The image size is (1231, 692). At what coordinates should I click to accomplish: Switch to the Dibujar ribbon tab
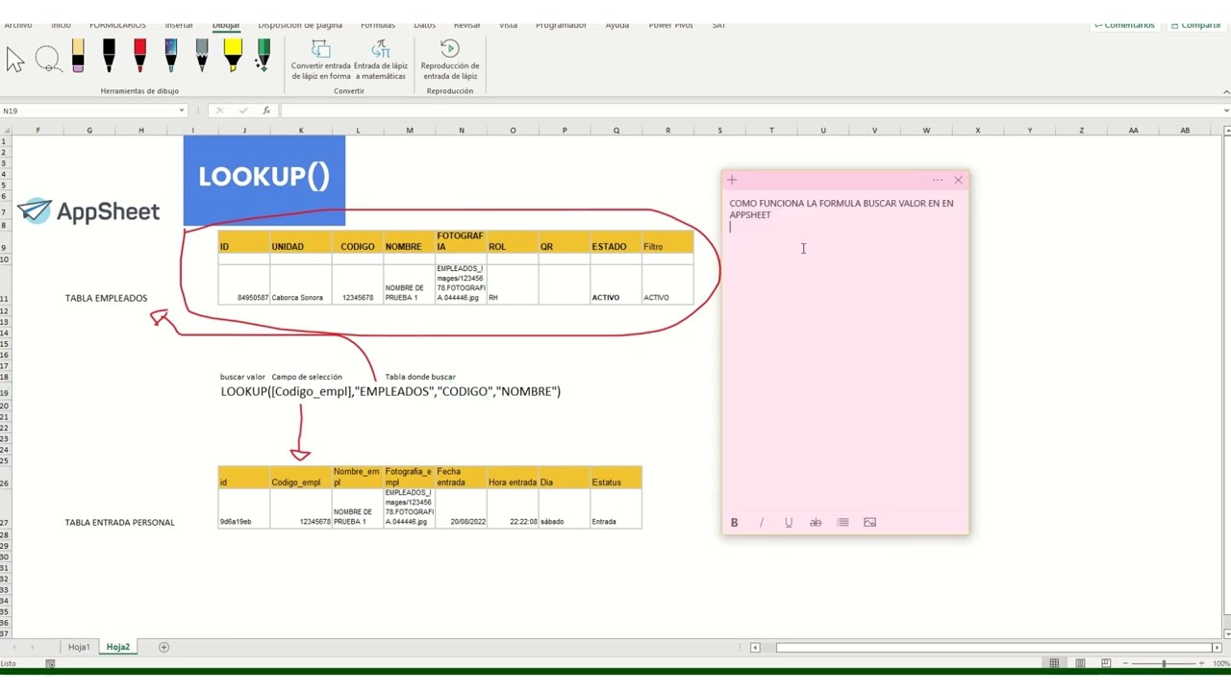pyautogui.click(x=226, y=25)
